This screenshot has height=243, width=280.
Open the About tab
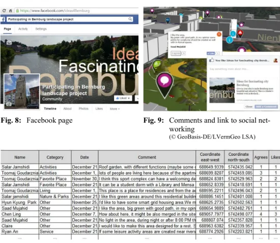(68, 109)
